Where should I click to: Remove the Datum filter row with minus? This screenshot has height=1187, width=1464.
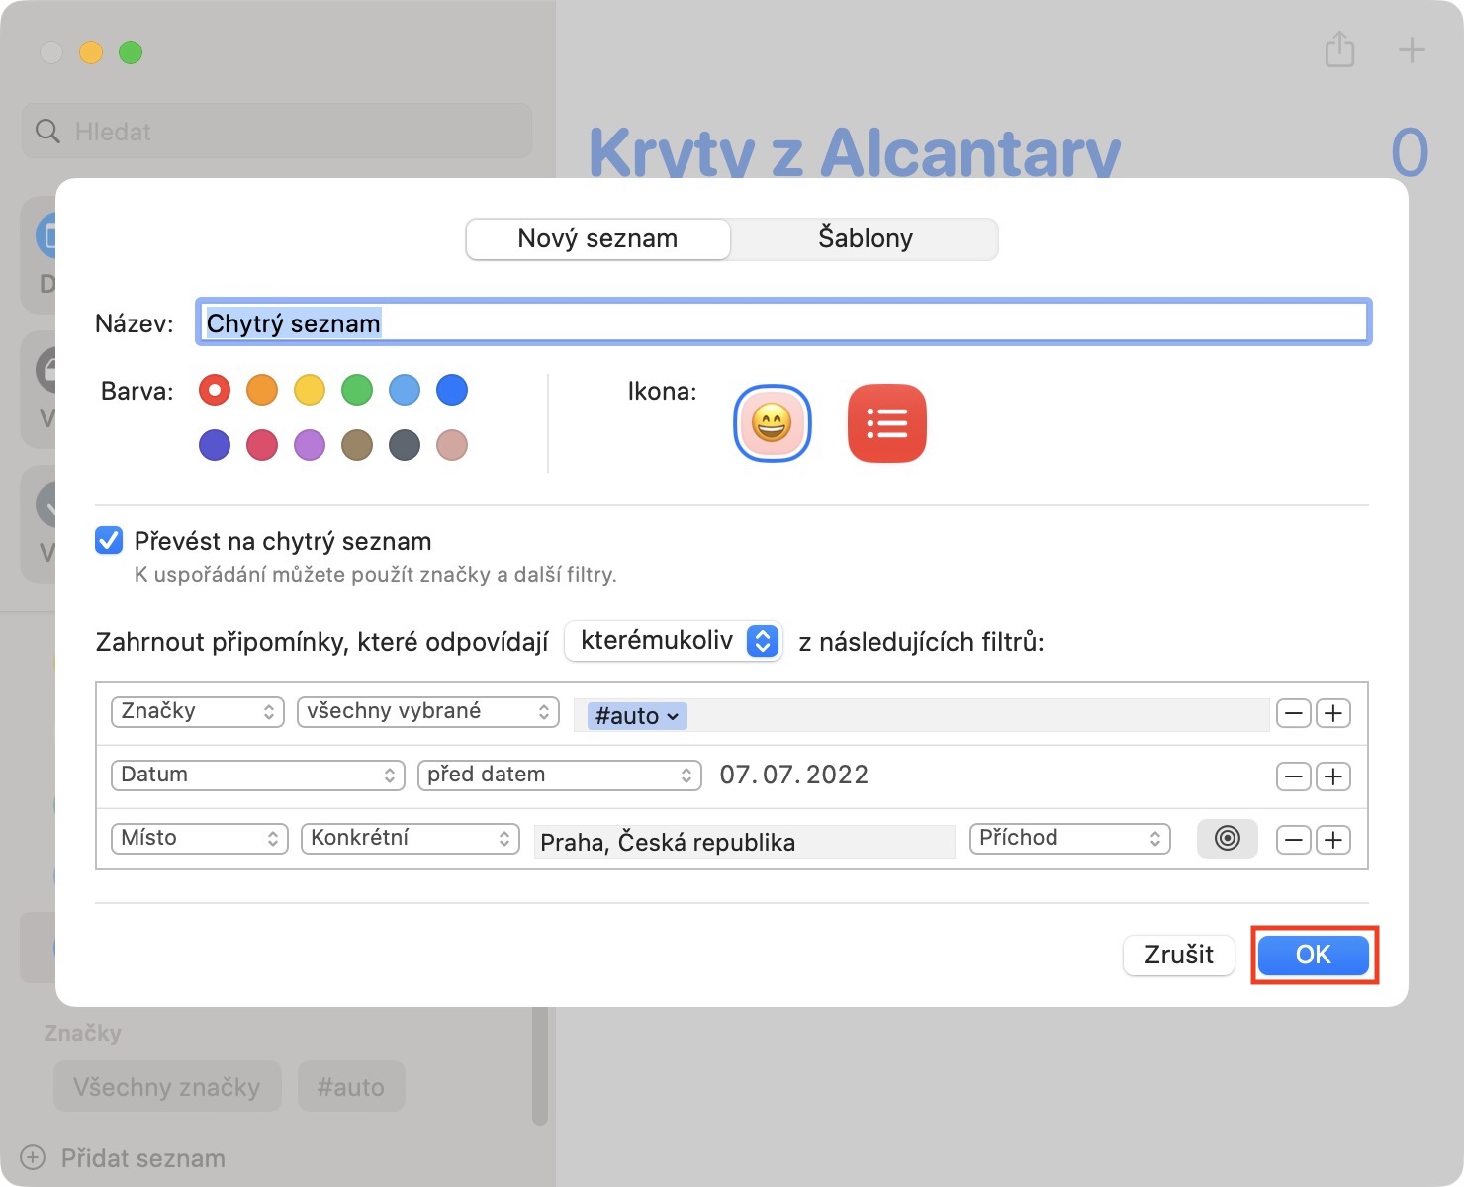click(1293, 776)
